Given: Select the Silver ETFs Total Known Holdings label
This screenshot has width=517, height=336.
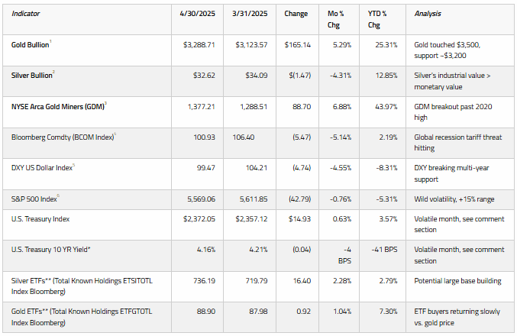Looking at the screenshot, I should coord(82,286).
